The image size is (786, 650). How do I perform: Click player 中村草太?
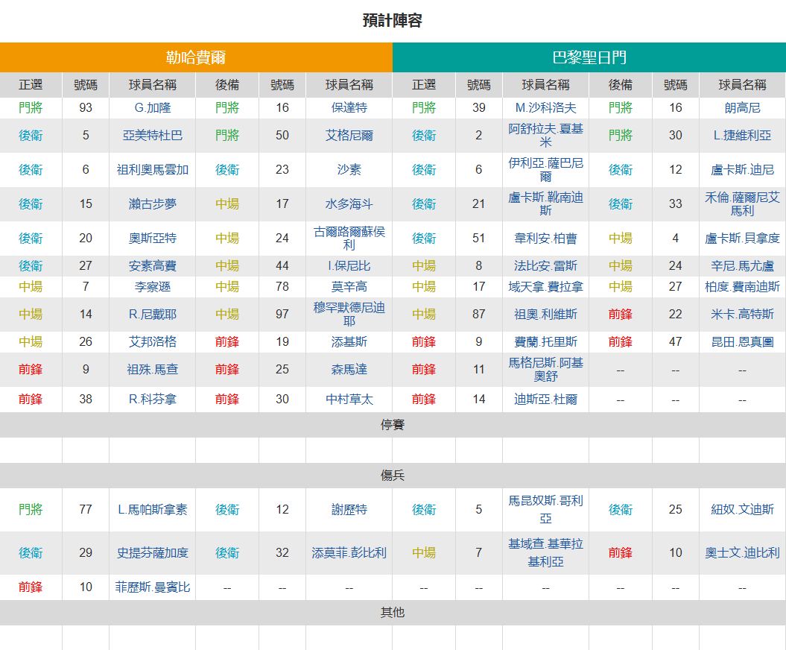(349, 400)
